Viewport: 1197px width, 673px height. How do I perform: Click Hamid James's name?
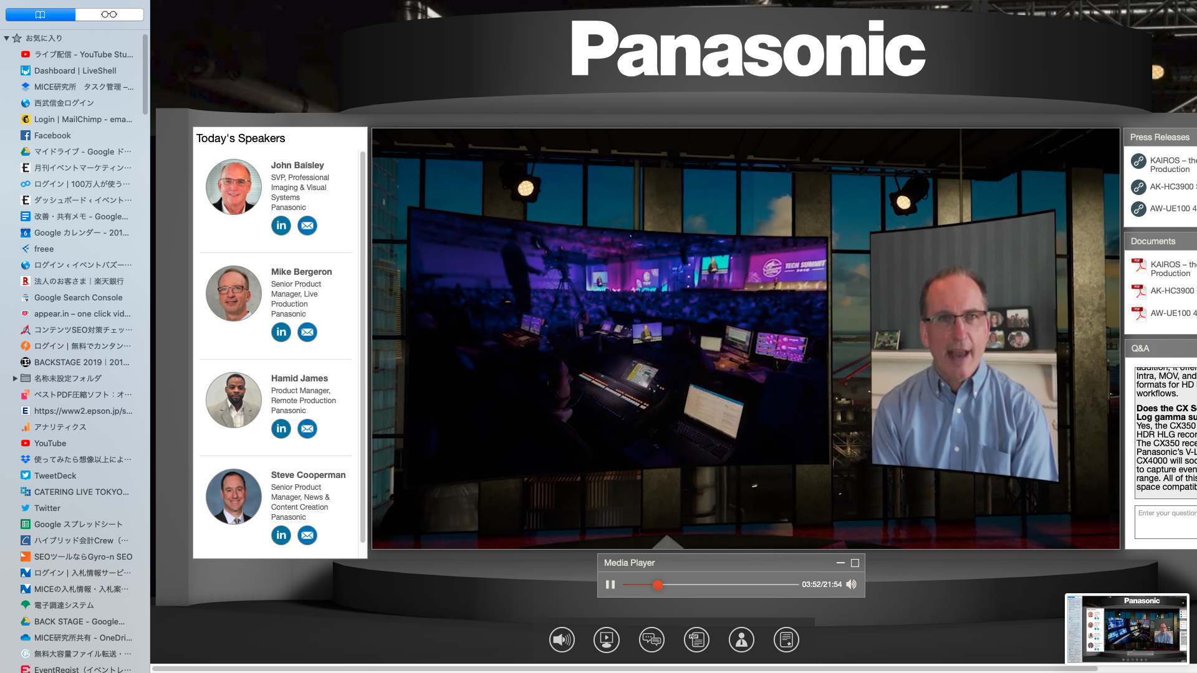(299, 378)
